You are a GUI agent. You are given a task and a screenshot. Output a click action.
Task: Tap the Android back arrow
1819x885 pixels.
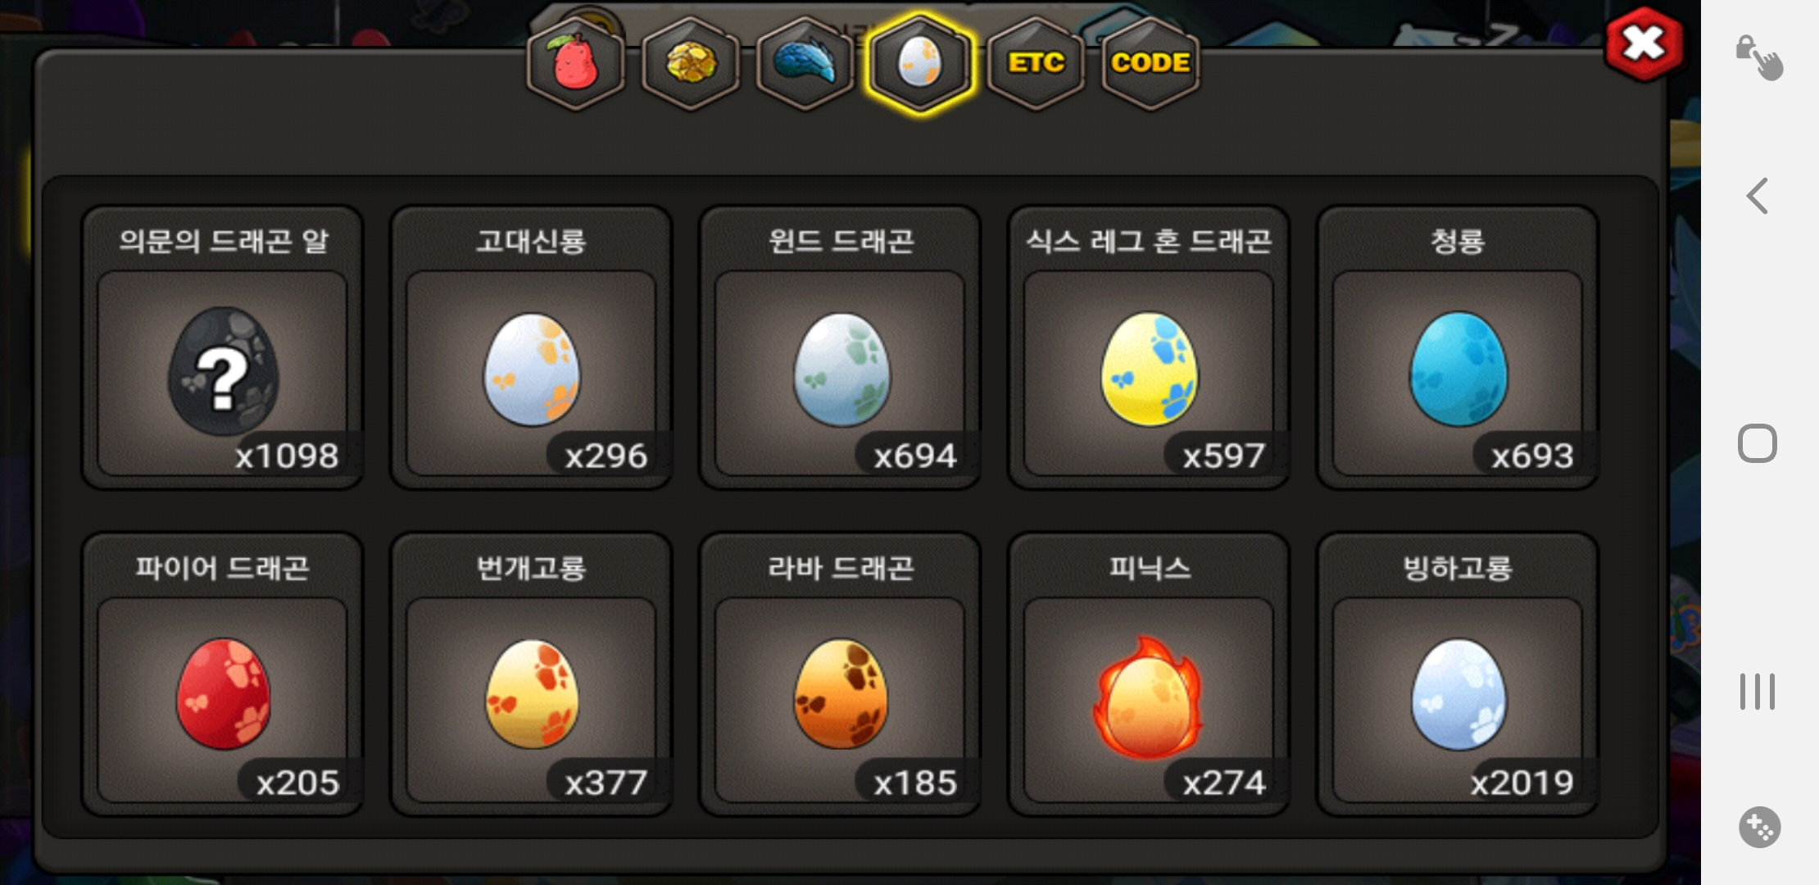coord(1757,196)
